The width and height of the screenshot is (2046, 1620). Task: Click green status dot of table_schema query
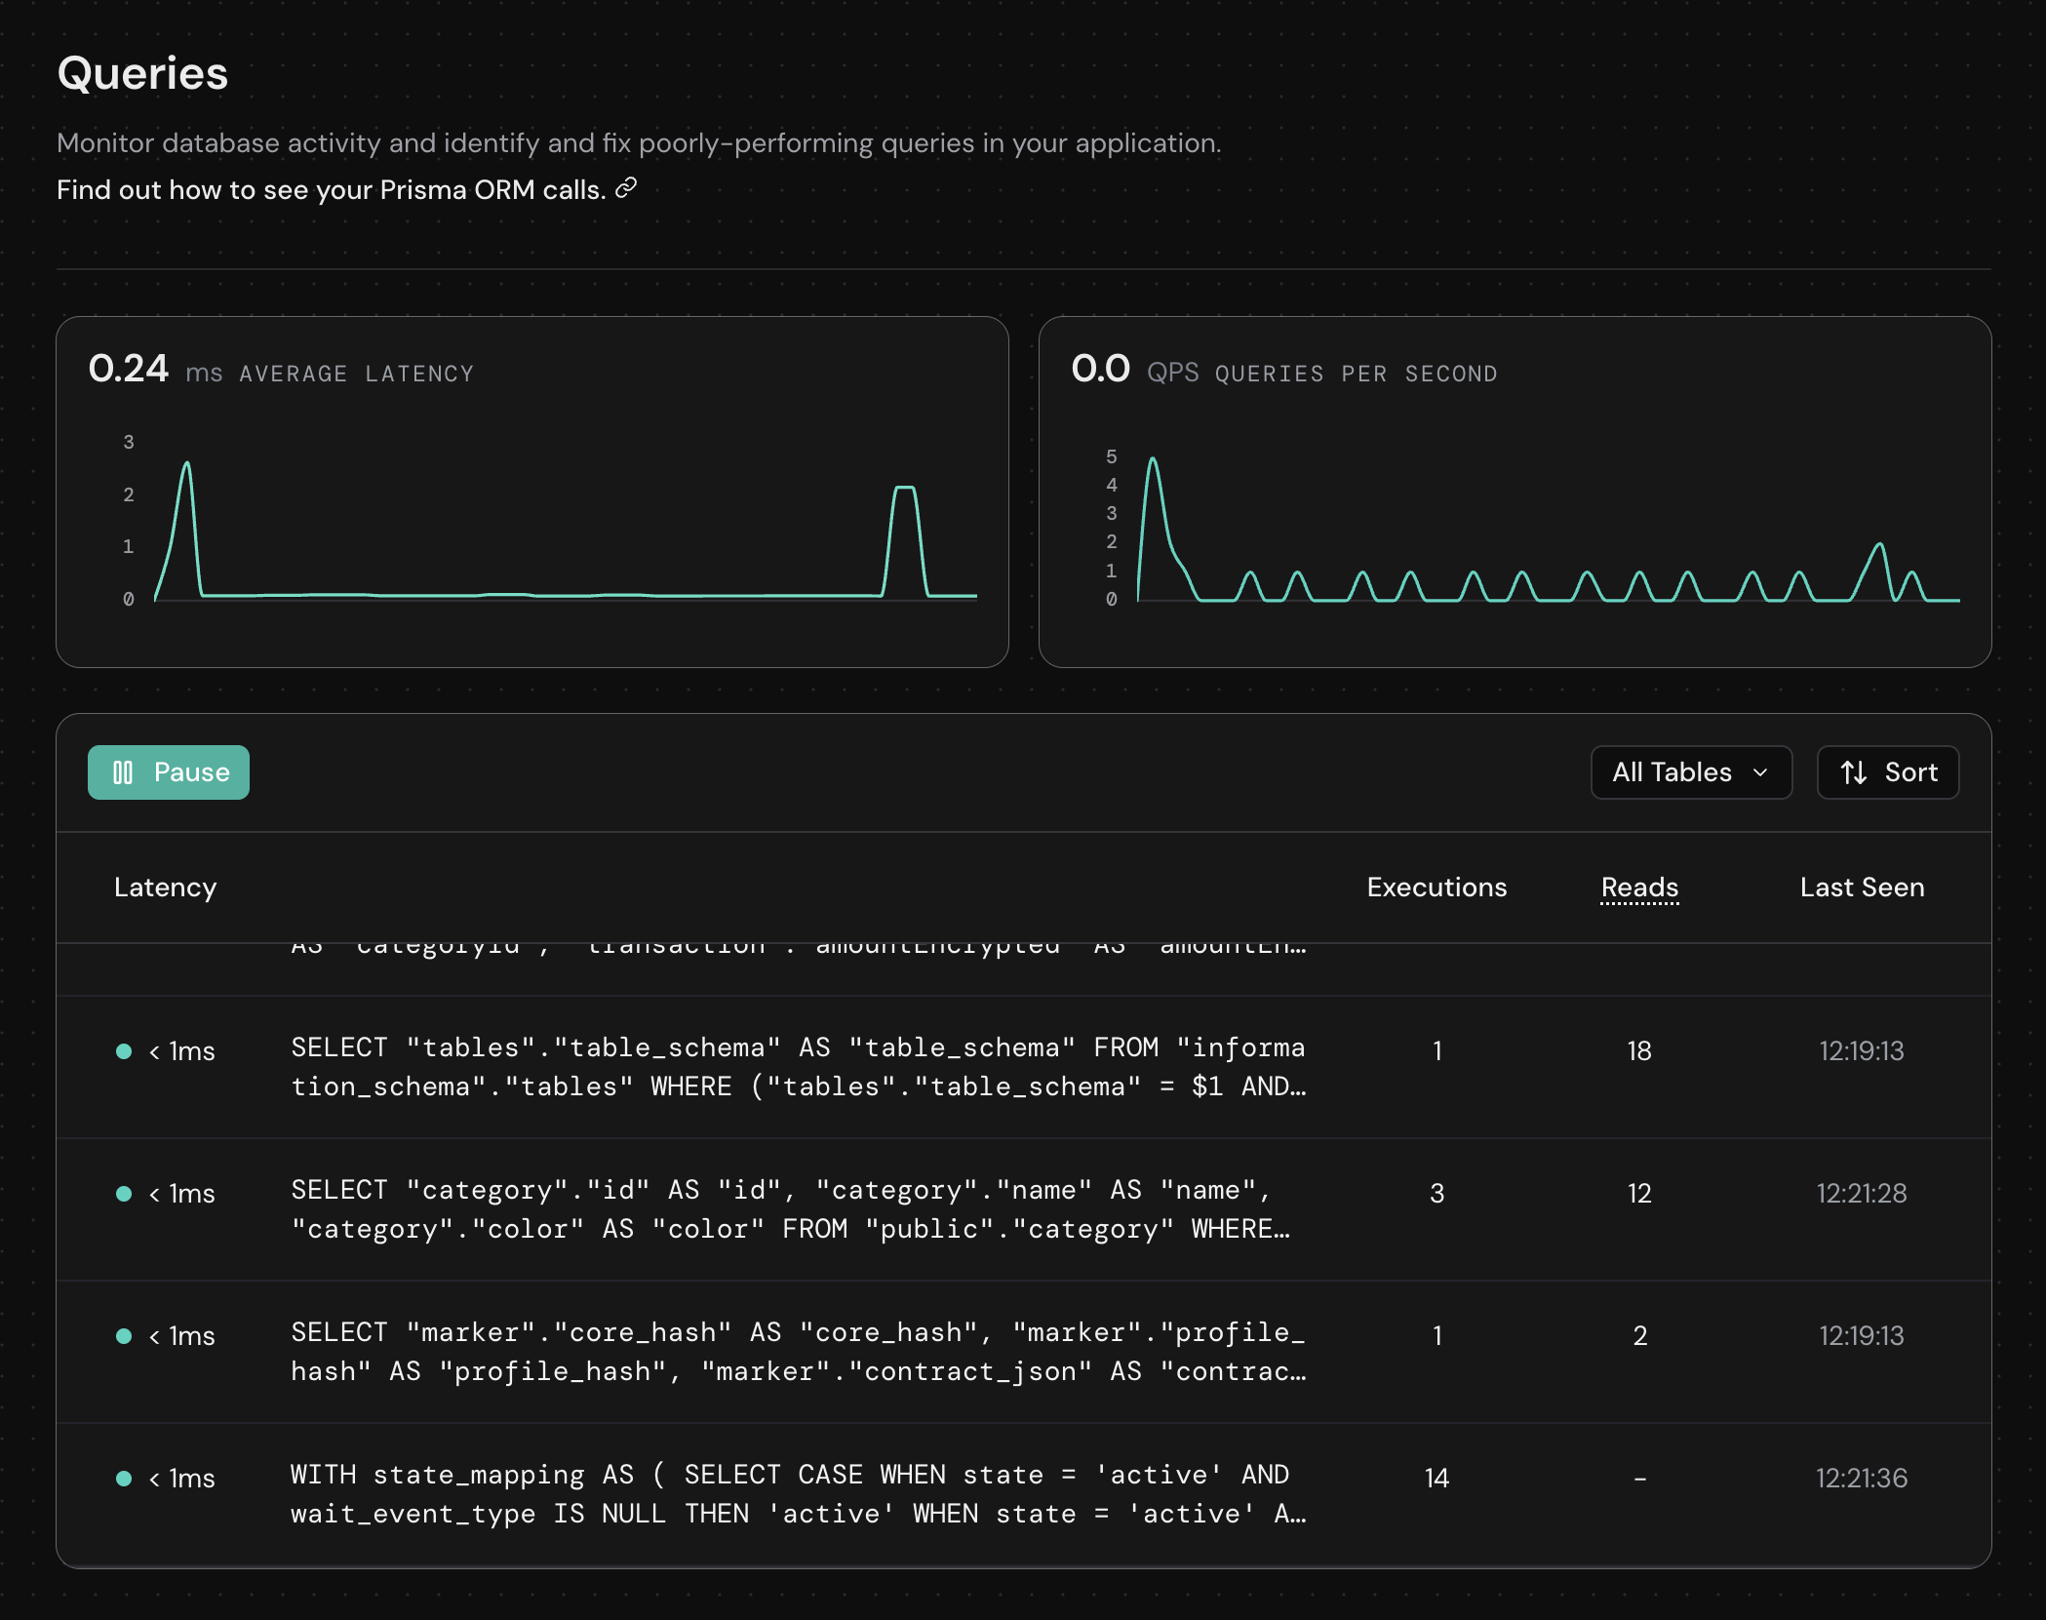click(124, 1050)
